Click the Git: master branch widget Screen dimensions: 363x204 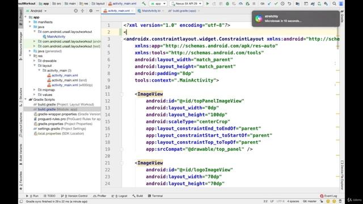[310, 202]
